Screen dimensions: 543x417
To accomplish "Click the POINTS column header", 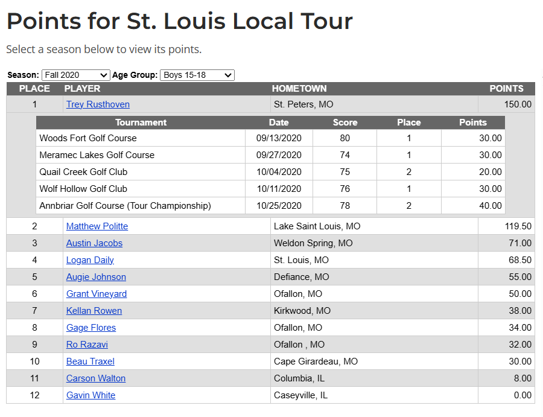I will (506, 89).
